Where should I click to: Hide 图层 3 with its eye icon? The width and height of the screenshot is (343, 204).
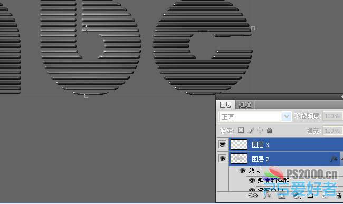(x=222, y=144)
